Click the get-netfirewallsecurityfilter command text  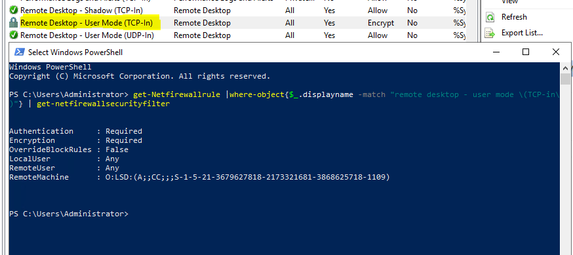point(103,104)
